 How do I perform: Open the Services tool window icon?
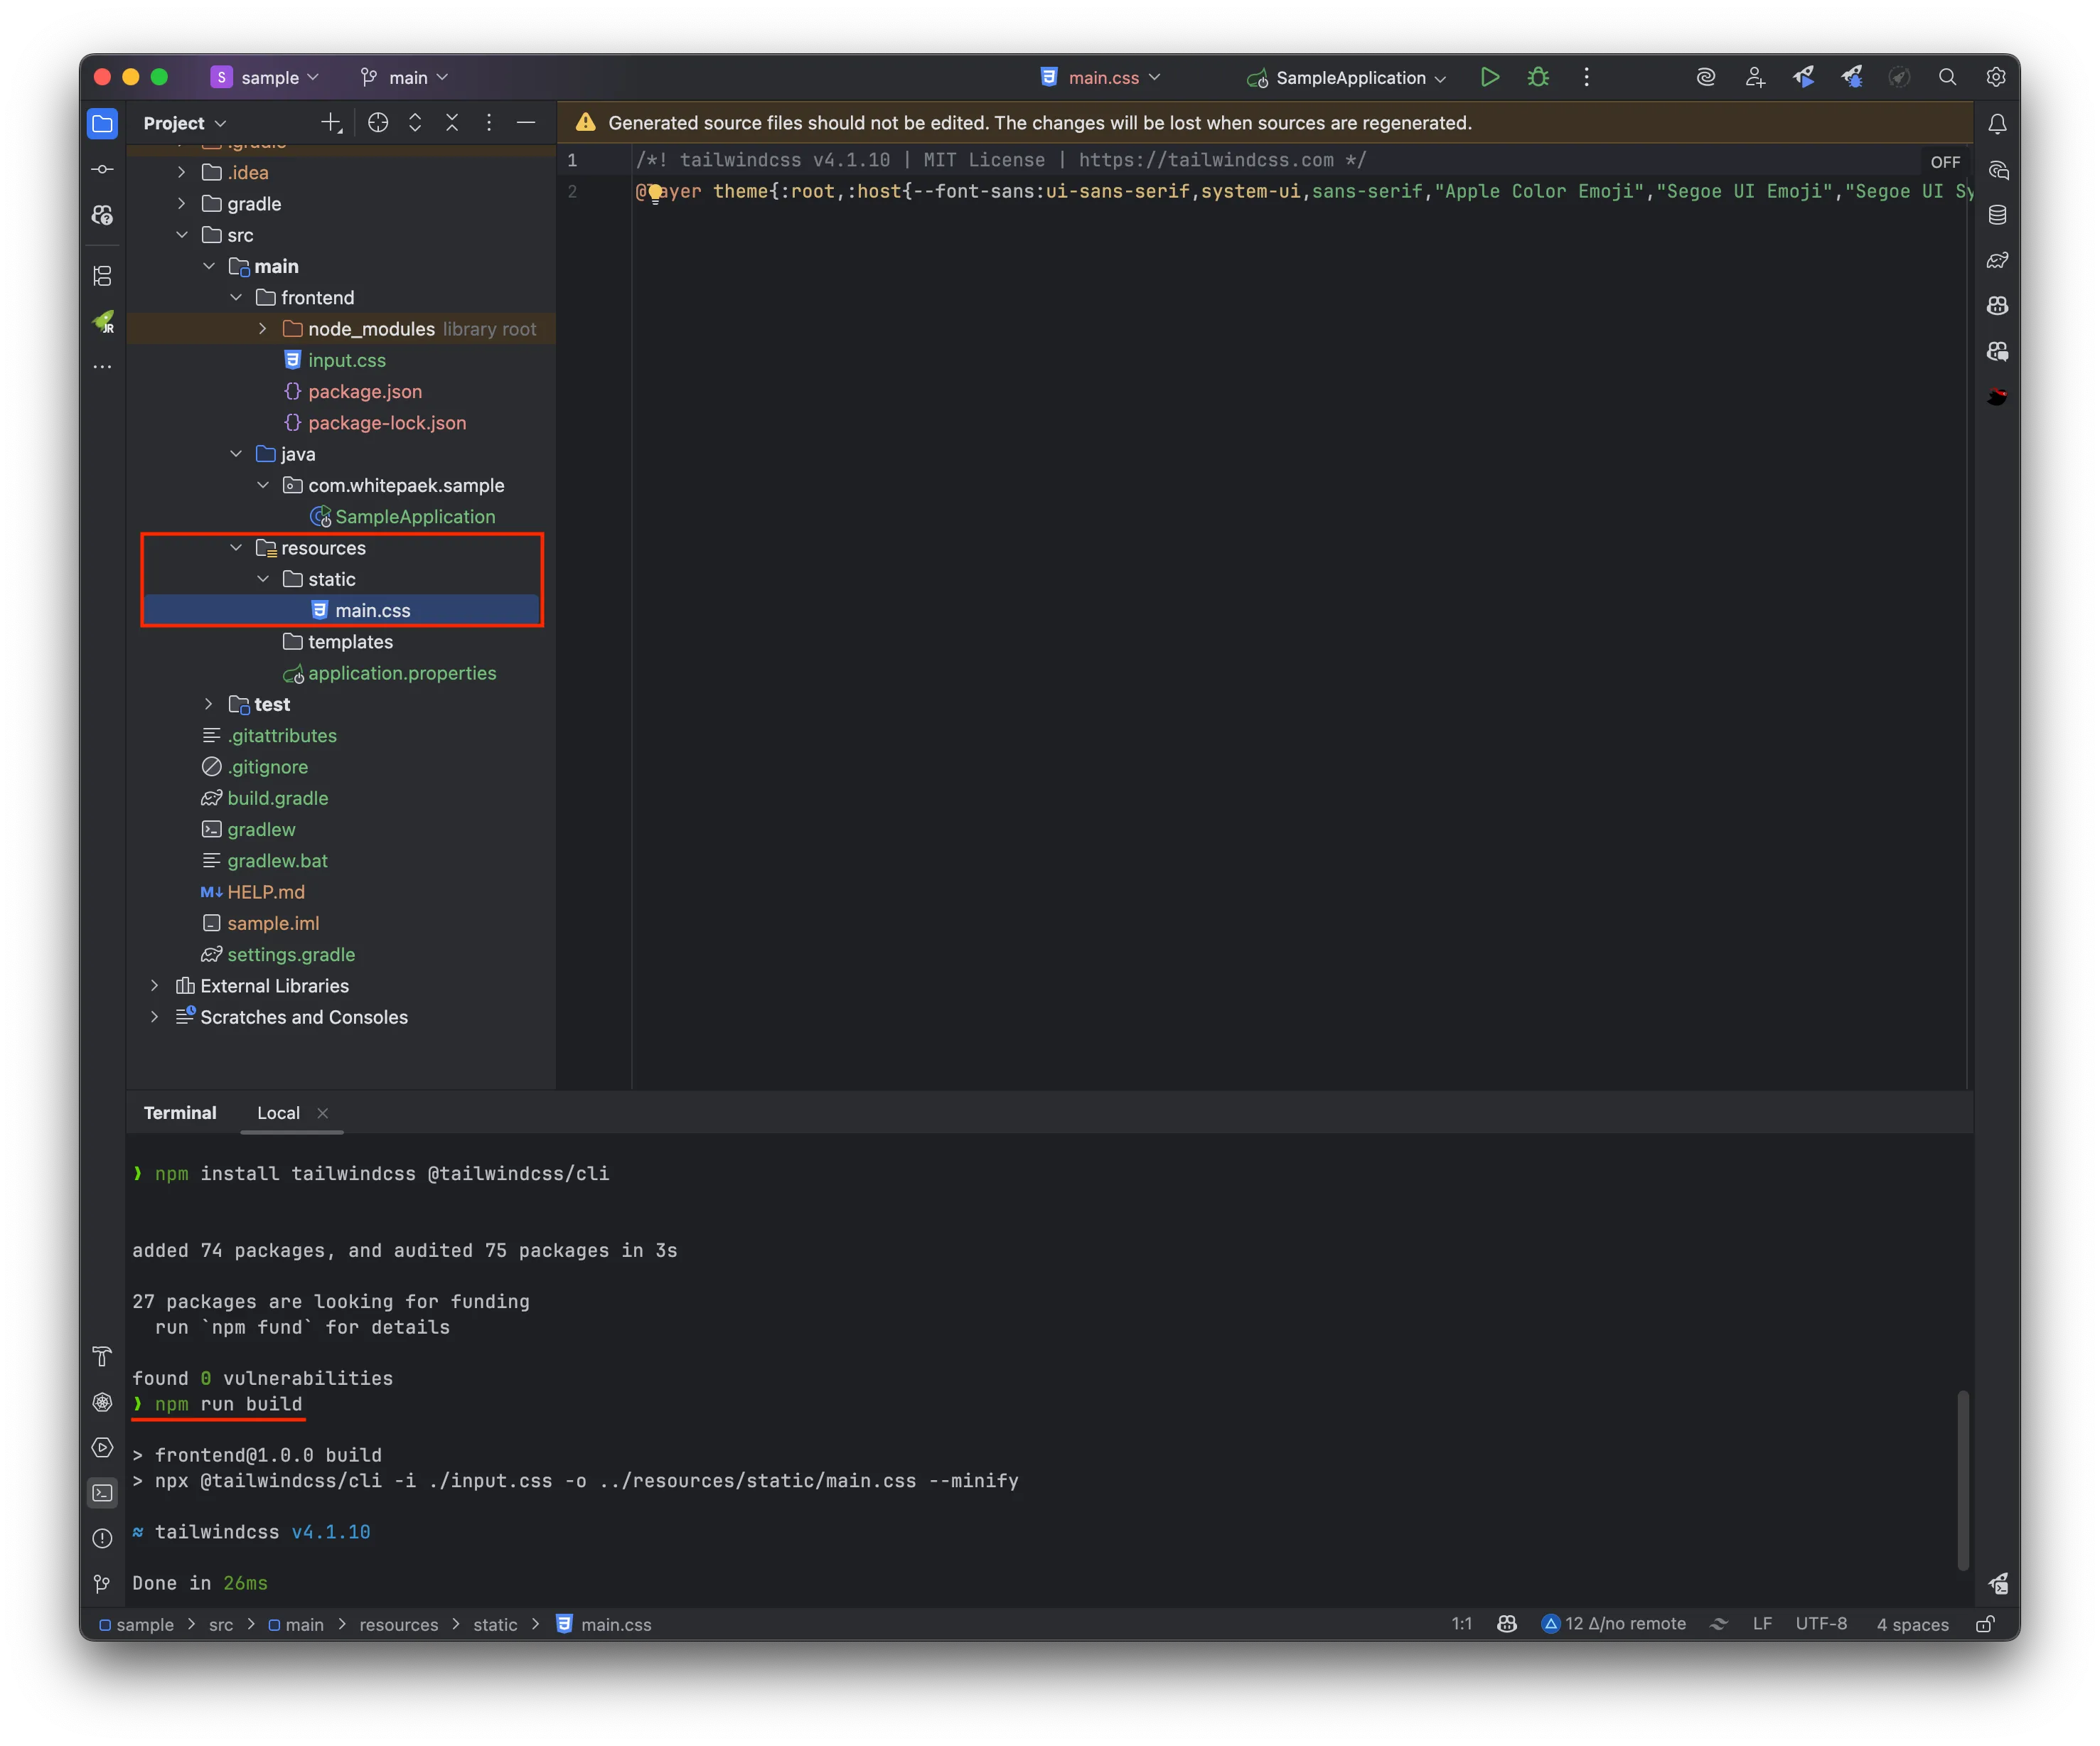tap(102, 1447)
